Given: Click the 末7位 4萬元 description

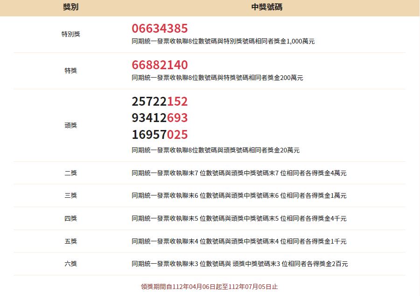Looking at the screenshot, I should (x=239, y=173).
